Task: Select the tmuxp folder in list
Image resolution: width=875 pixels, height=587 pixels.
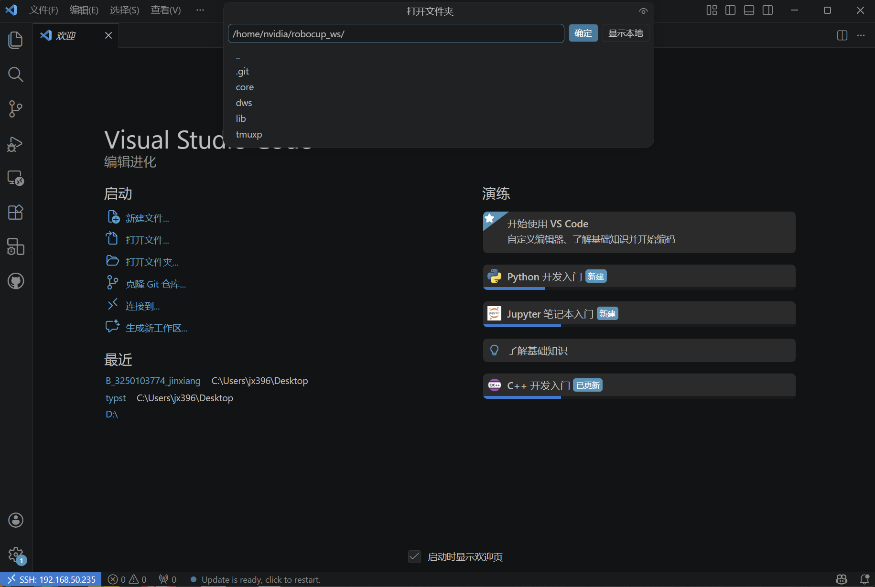Action: pos(439,135)
